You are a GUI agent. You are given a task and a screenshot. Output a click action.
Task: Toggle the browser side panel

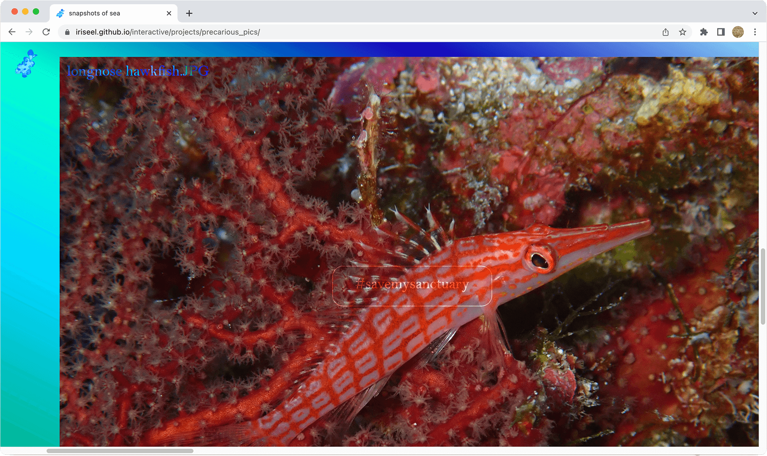click(x=721, y=32)
